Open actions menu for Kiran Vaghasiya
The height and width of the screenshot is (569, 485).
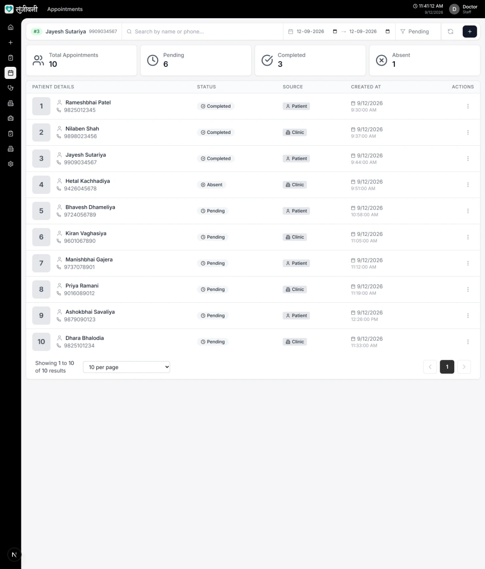click(468, 237)
